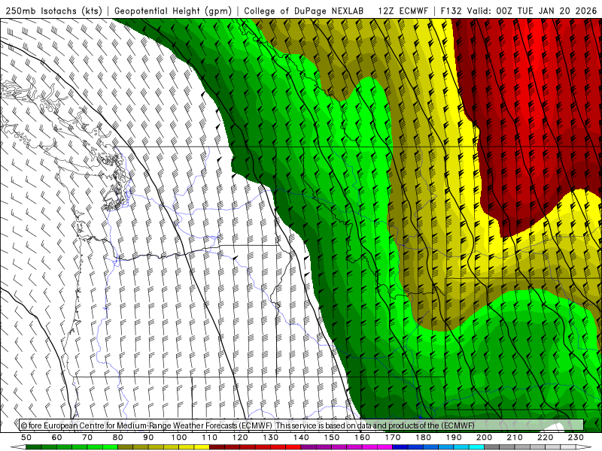
Task: Pick the cyan swatch left of 200
Action: pyautogui.click(x=476, y=446)
